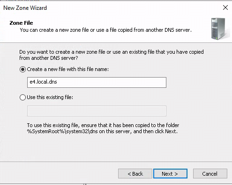This screenshot has height=185, width=232.
Task: Proceed with the 'Next >' button
Action: click(170, 174)
